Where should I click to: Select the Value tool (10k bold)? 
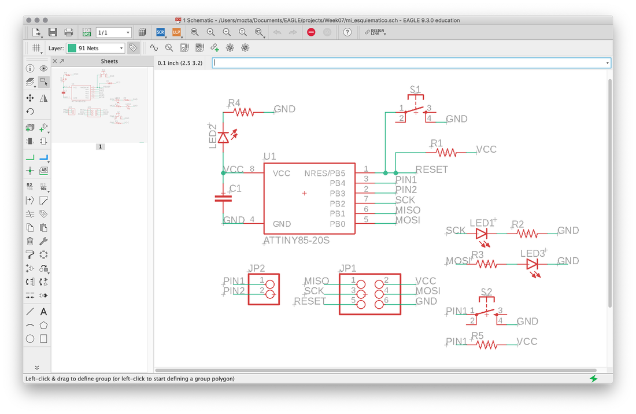(43, 187)
